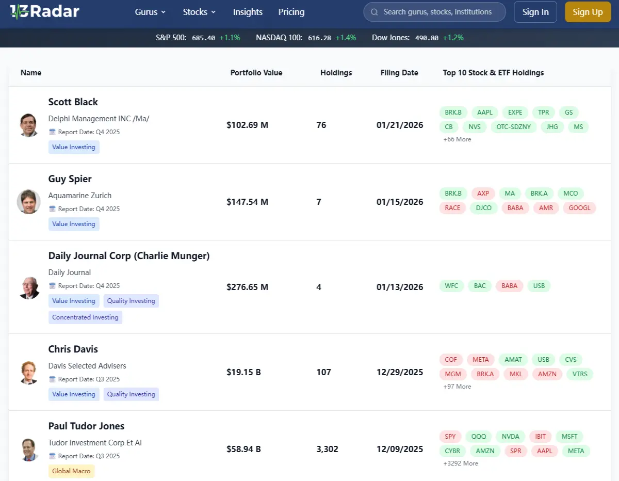
Task: Click the AMAT ticker chip
Action: pos(513,360)
